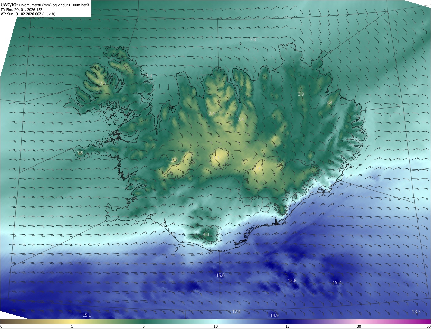Click the 3.9 value label in northeast Iceland
This screenshot has height=329, width=431.
pos(301,94)
